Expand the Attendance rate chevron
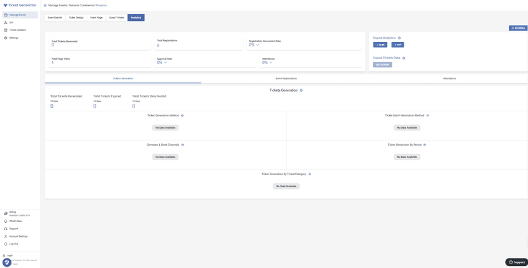The width and height of the screenshot is (528, 268). tap(271, 62)
